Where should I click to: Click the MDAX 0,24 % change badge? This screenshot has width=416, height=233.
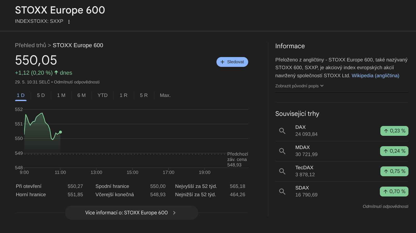tap(394, 151)
